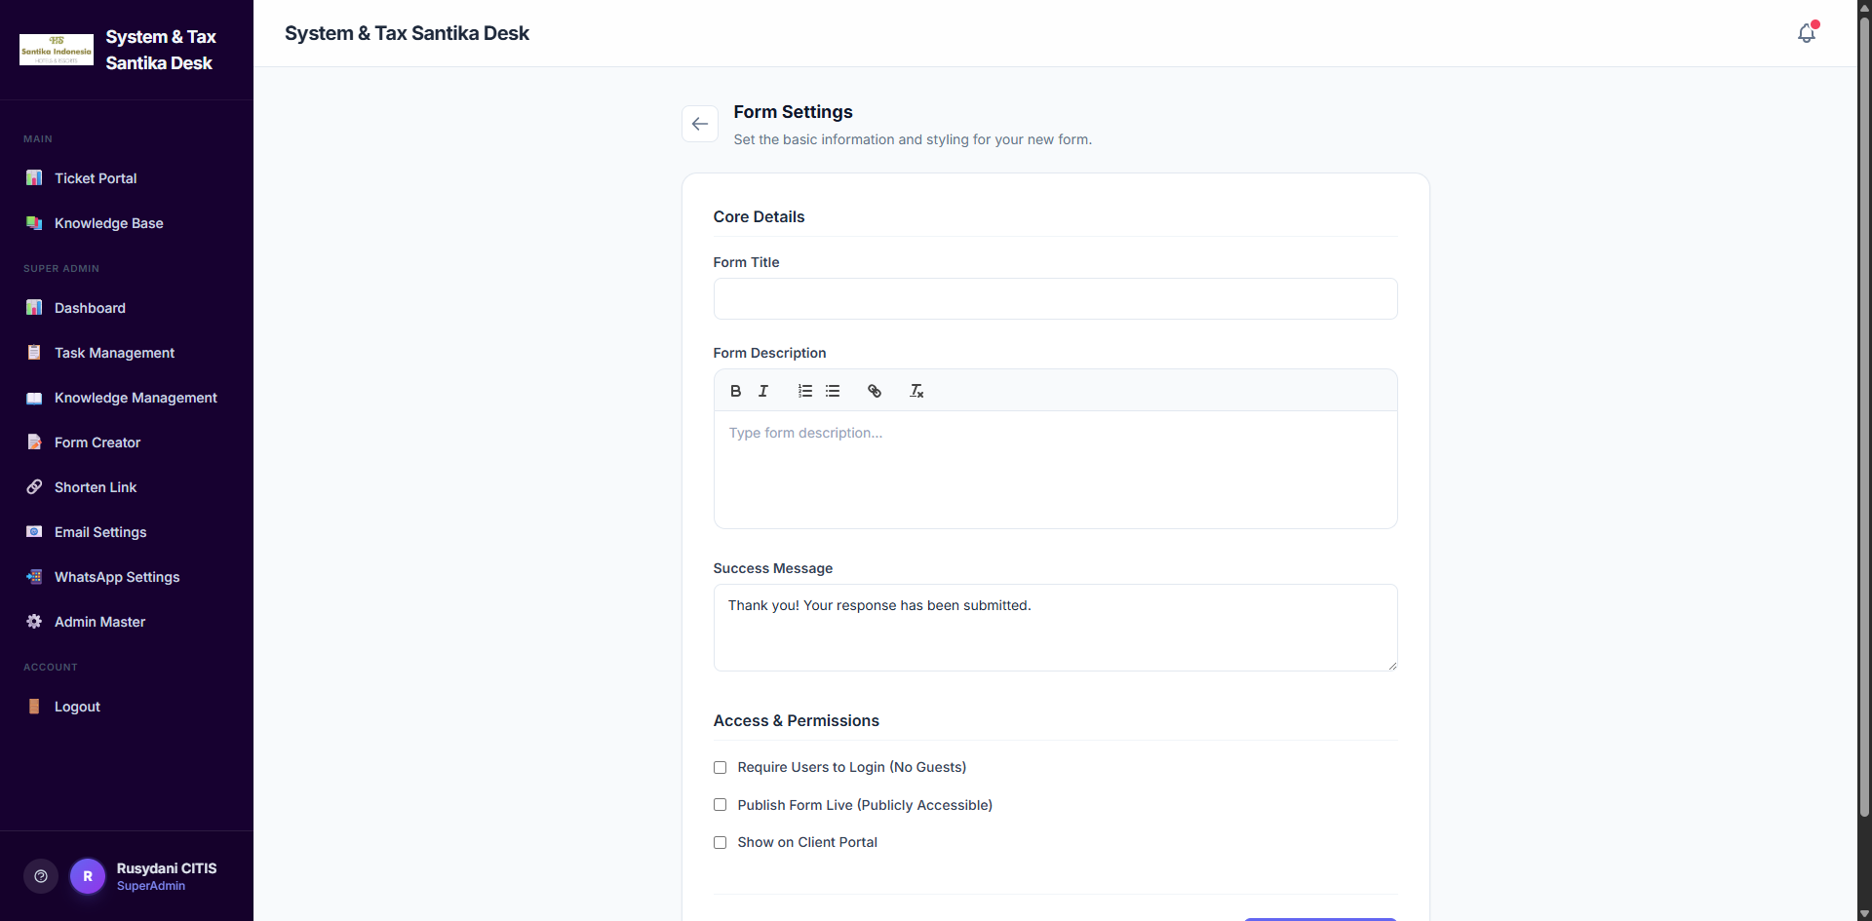Enable Require Users to Login (No Guests)

(720, 767)
